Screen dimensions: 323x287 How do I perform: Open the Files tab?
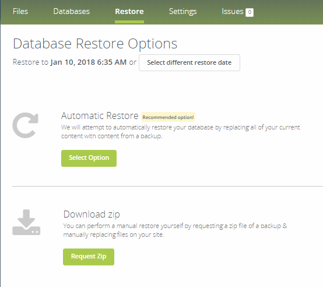[x=20, y=11]
